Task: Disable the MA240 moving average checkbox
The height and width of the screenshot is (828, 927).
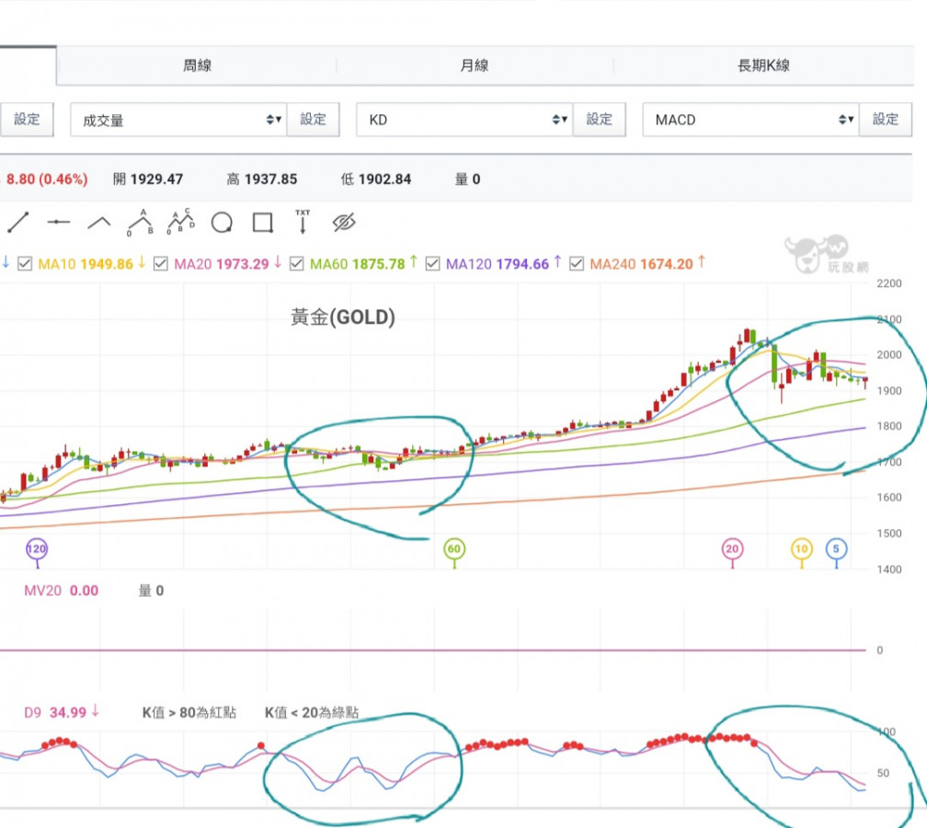Action: point(577,264)
